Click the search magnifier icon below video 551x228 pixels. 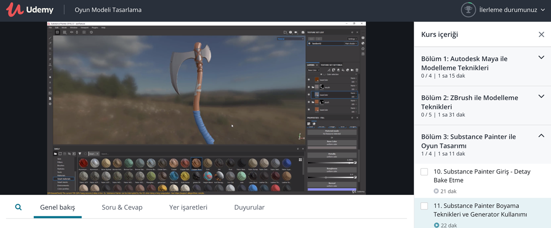click(x=18, y=207)
